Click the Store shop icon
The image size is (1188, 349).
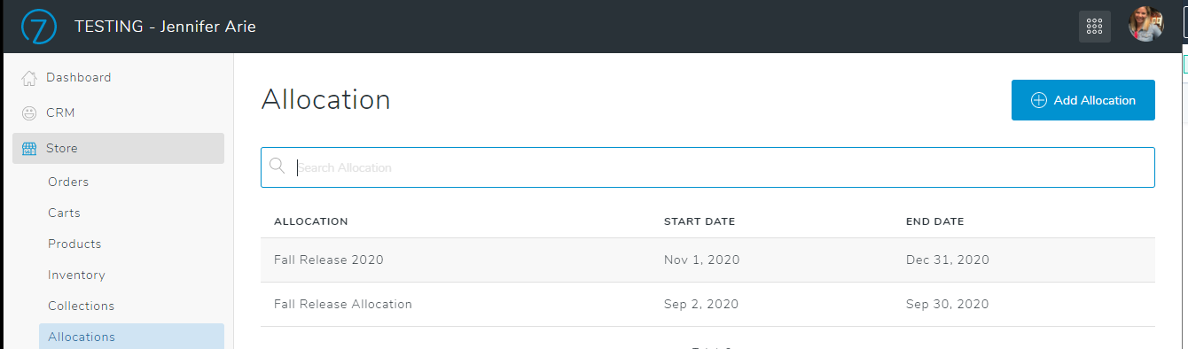coord(29,149)
